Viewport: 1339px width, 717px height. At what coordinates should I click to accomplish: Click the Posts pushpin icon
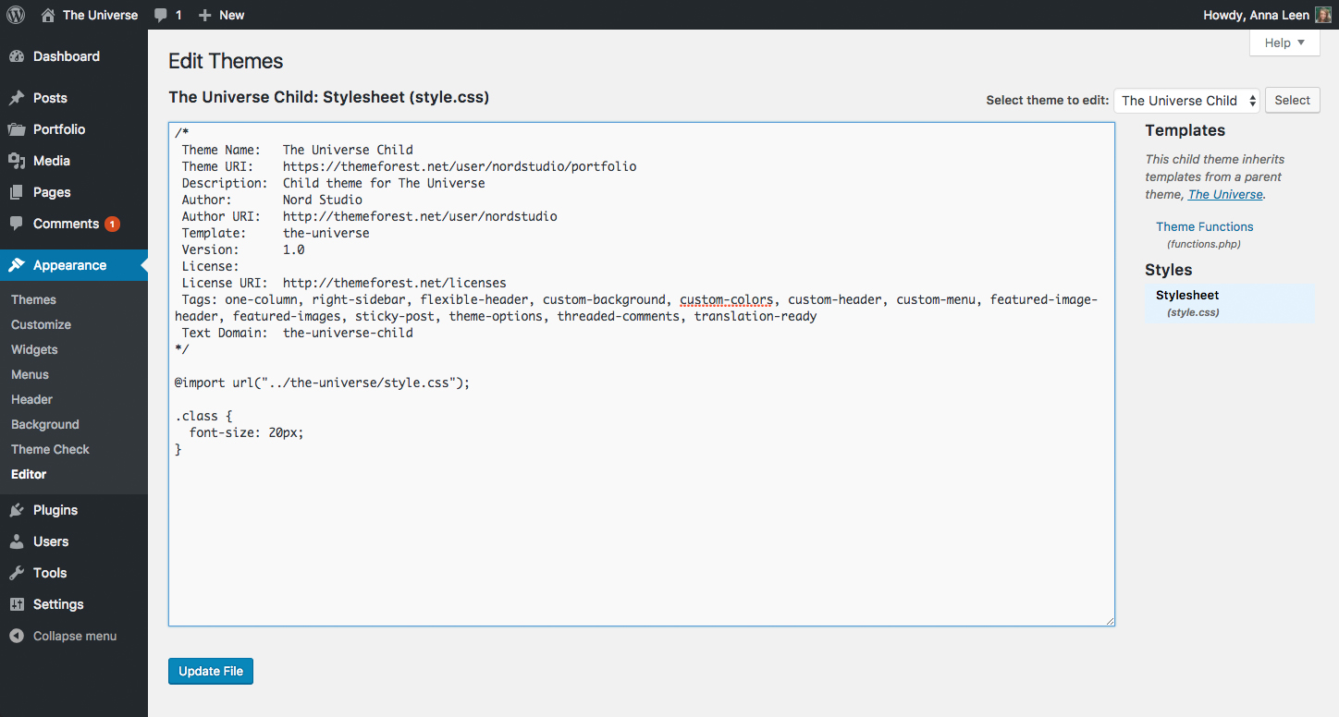pos(17,98)
